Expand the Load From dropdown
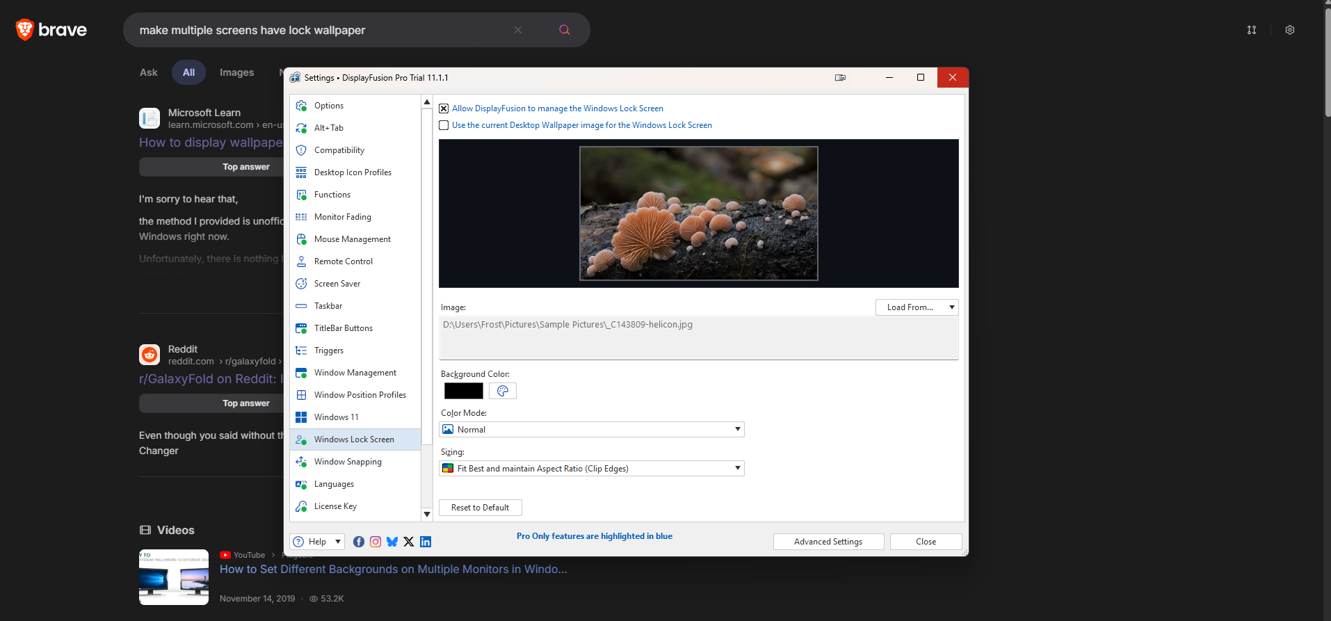This screenshot has width=1331, height=621. tap(917, 307)
